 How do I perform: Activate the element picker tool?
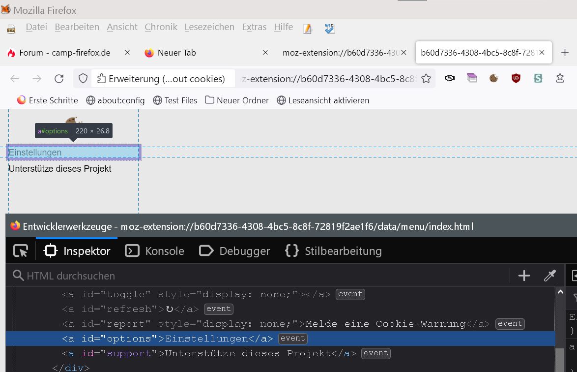click(x=21, y=251)
